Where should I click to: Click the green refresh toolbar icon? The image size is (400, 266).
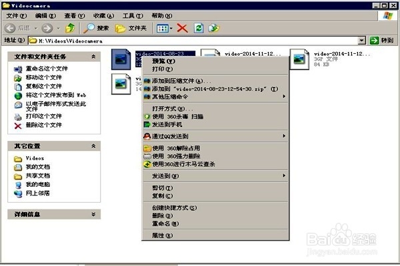click(x=199, y=28)
